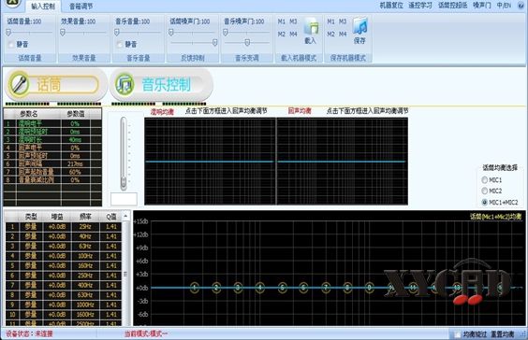Toggle 静音 mute under 话筒音量
528x340 pixels.
pos(11,44)
